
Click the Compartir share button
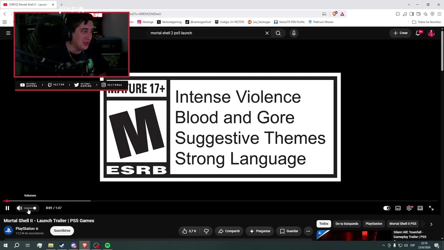tap(229, 231)
